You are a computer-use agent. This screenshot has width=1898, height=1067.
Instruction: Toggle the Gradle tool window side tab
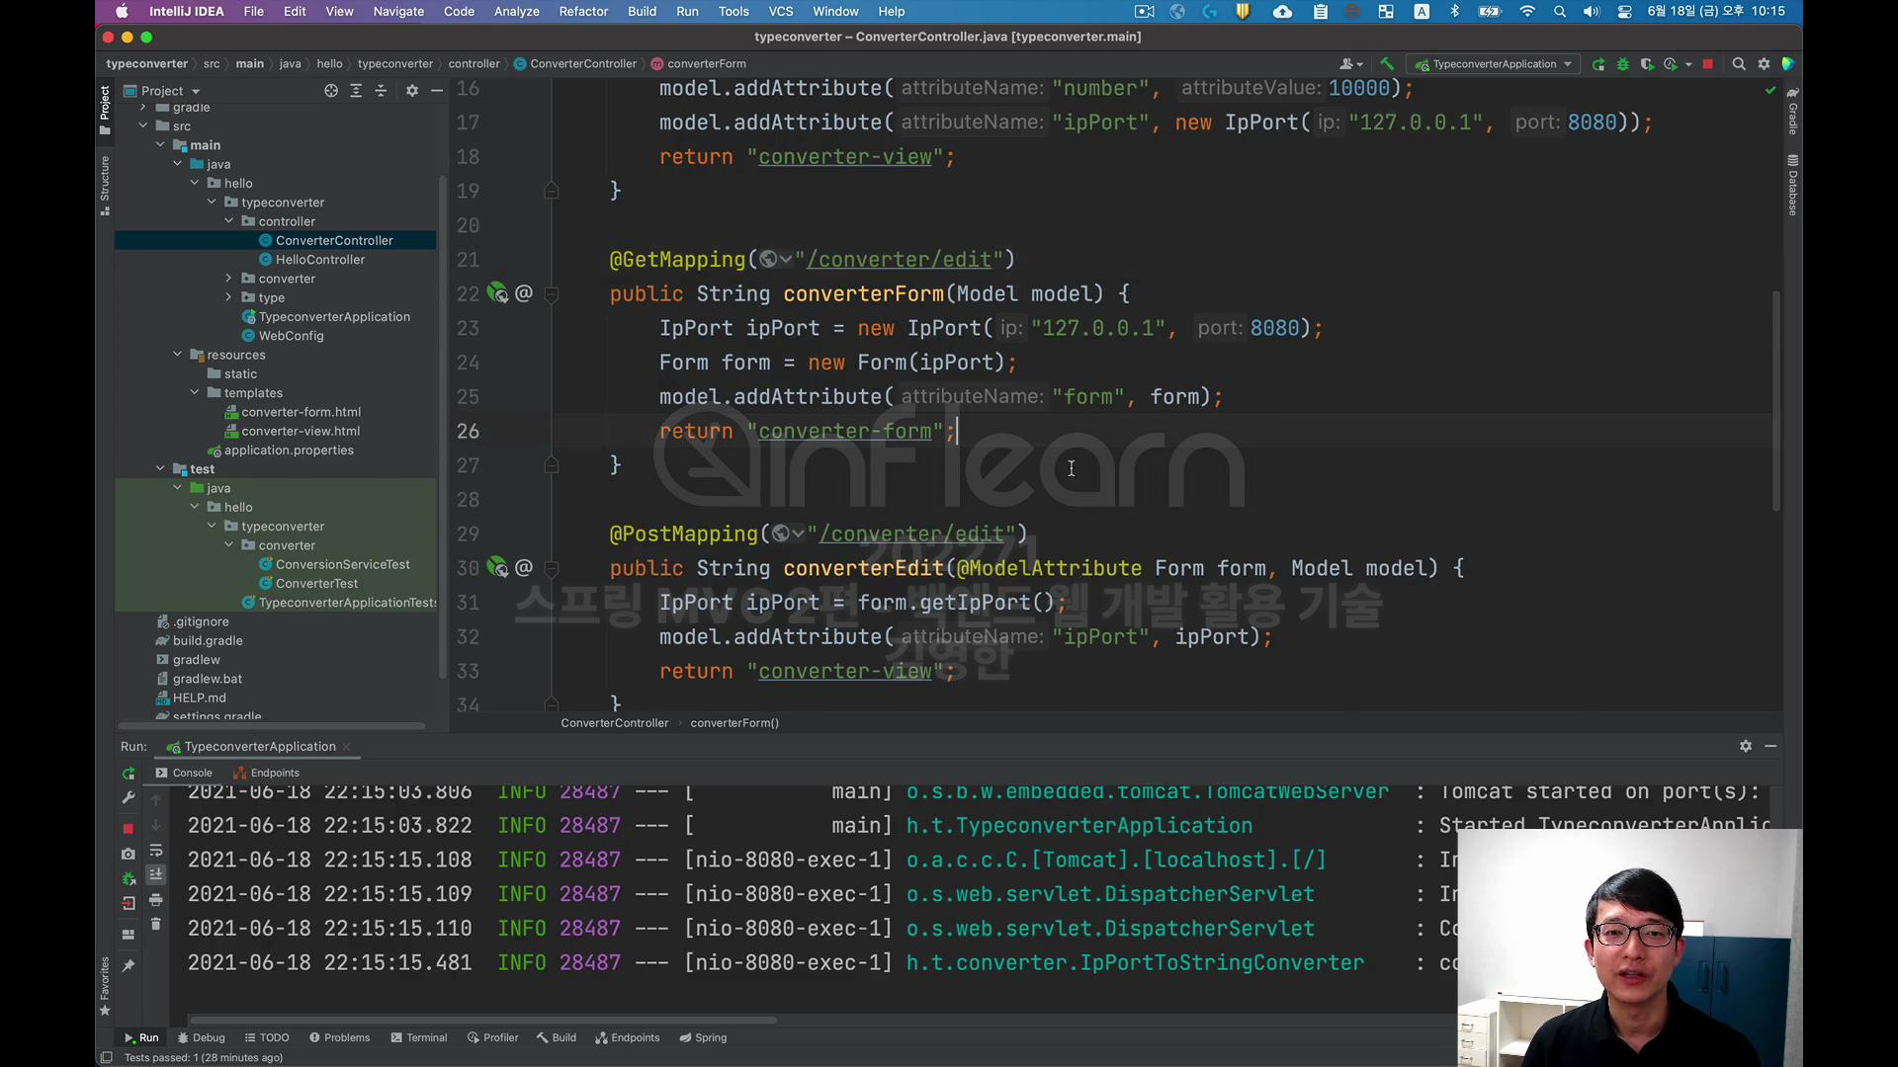1792,111
